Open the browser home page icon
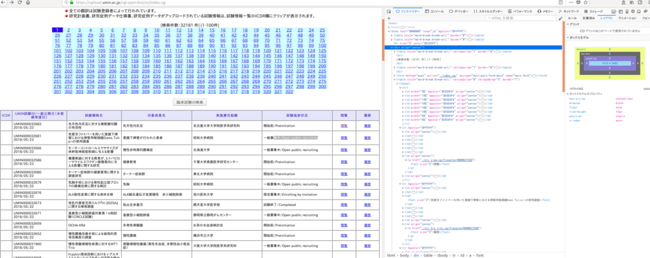 (x=28, y=2)
